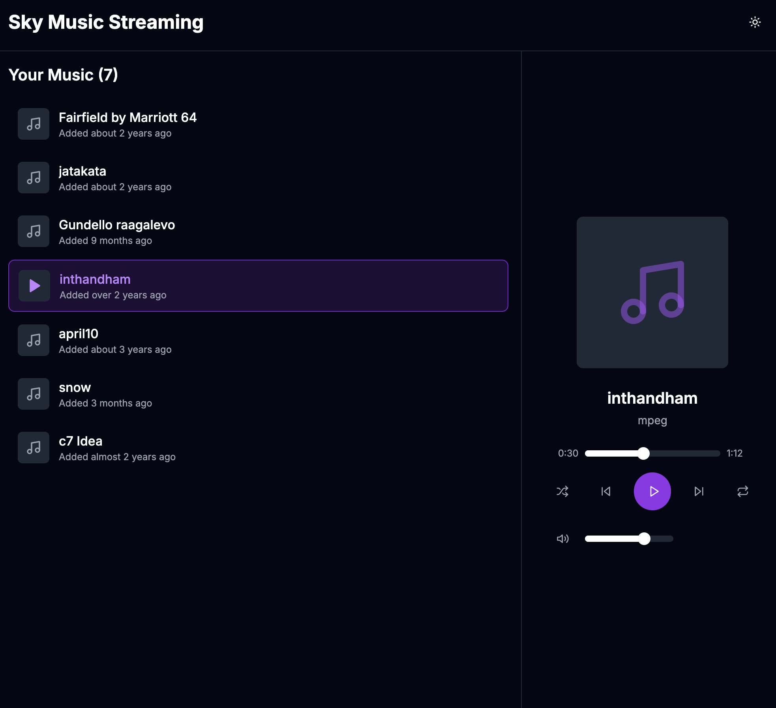Select the april10 track title
Screen dimensions: 776x708
79,334
